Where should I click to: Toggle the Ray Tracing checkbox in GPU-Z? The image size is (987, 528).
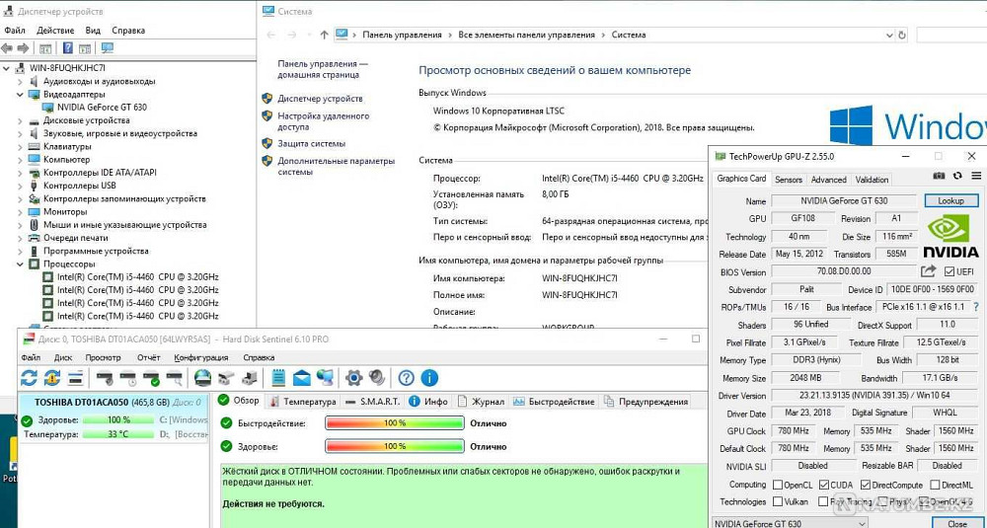pos(823,501)
